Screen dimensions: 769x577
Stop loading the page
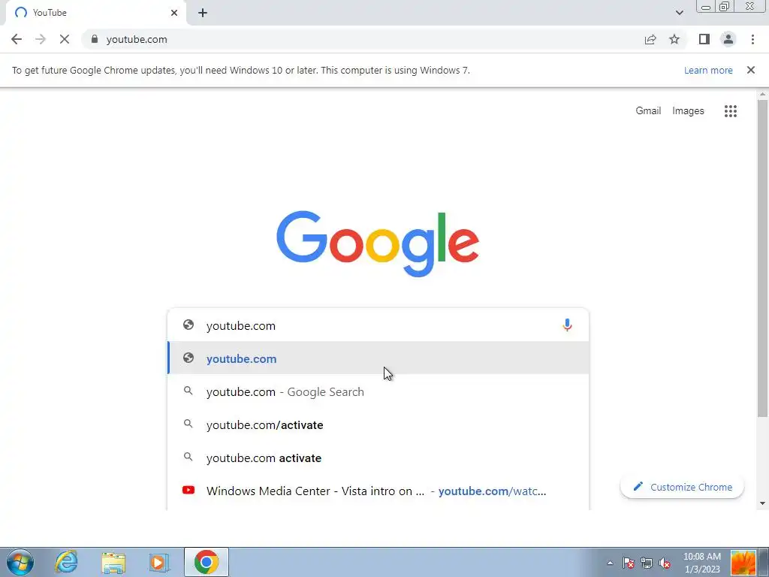tap(65, 39)
